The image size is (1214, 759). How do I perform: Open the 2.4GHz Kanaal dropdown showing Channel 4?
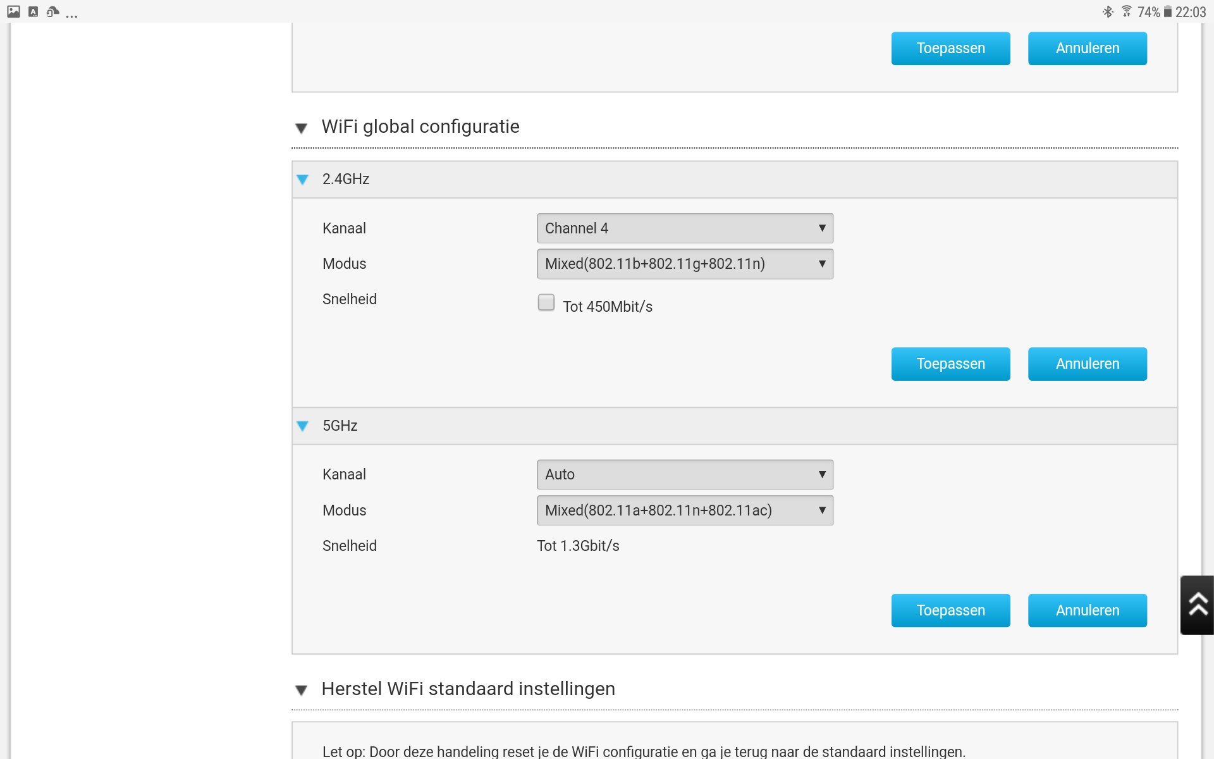685,228
